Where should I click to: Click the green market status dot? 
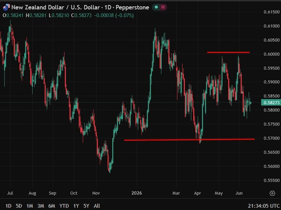point(156,7)
